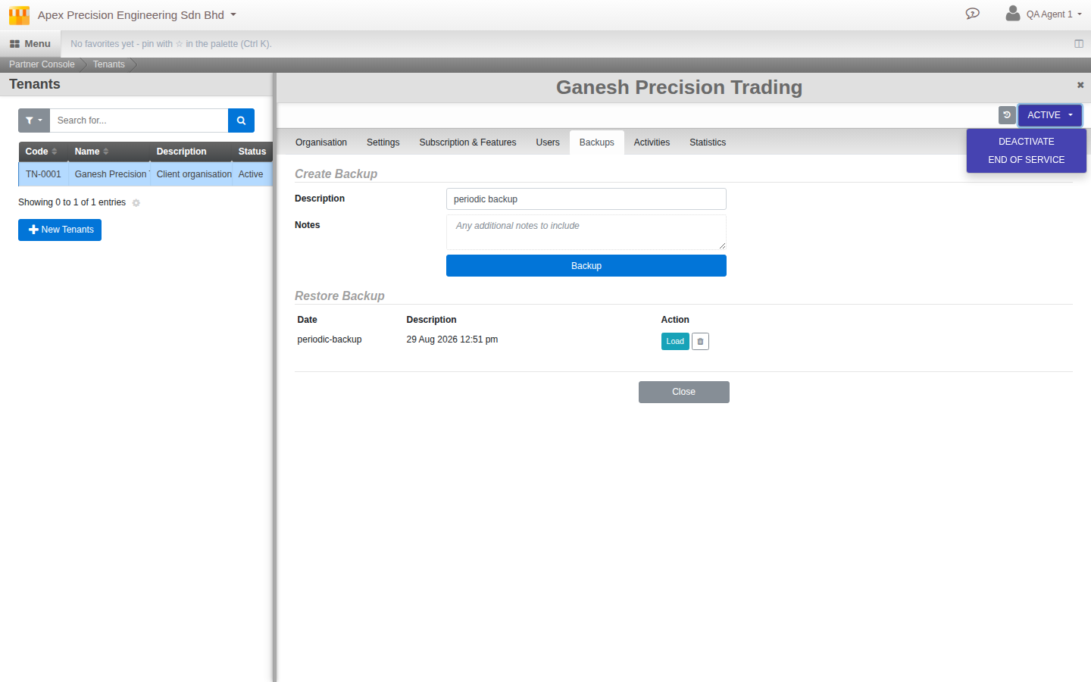
Task: Click the Showing 0 to 1 entries text
Action: click(x=72, y=202)
